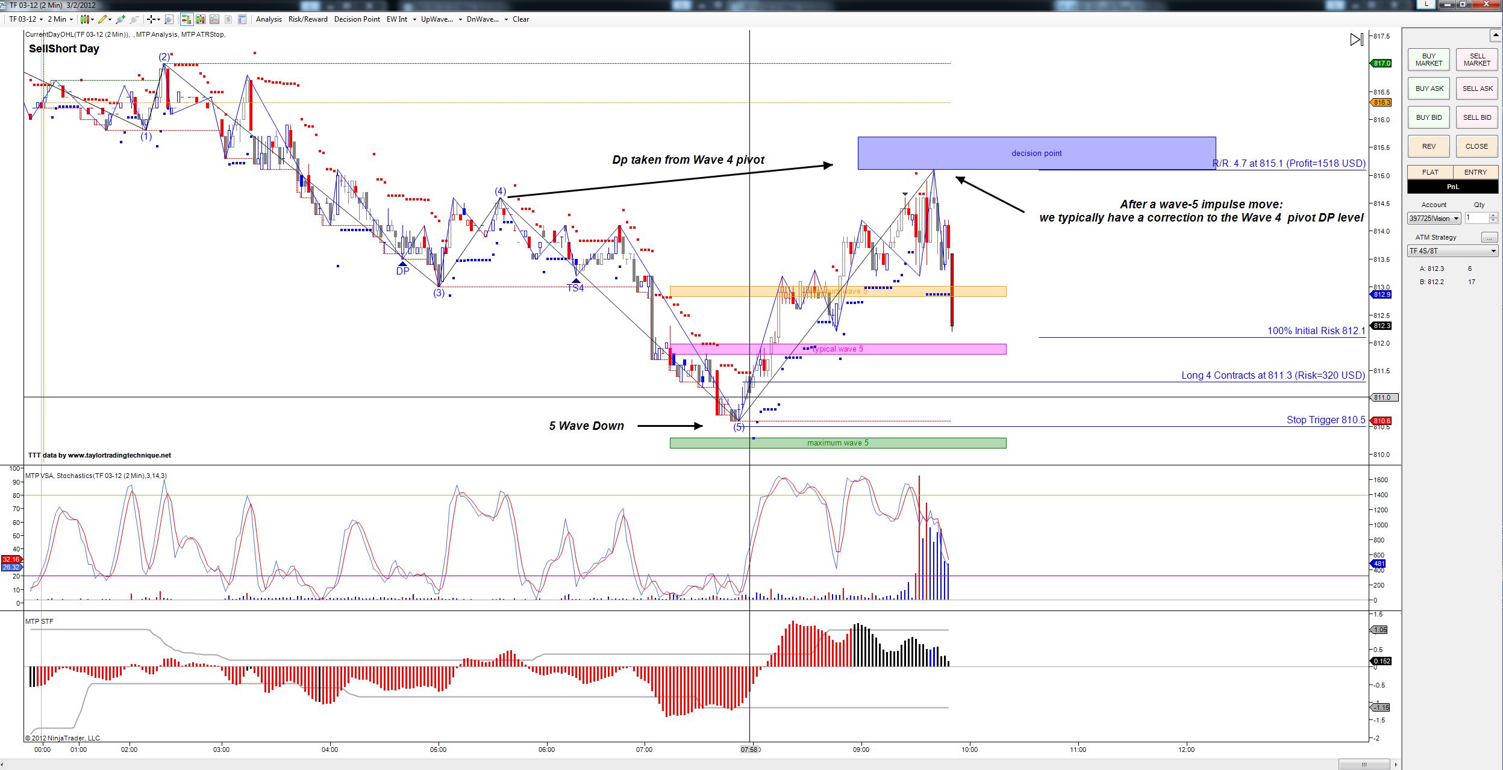Open the chart properties template icon
Viewport: 1503px width, 770px height.
point(242,19)
